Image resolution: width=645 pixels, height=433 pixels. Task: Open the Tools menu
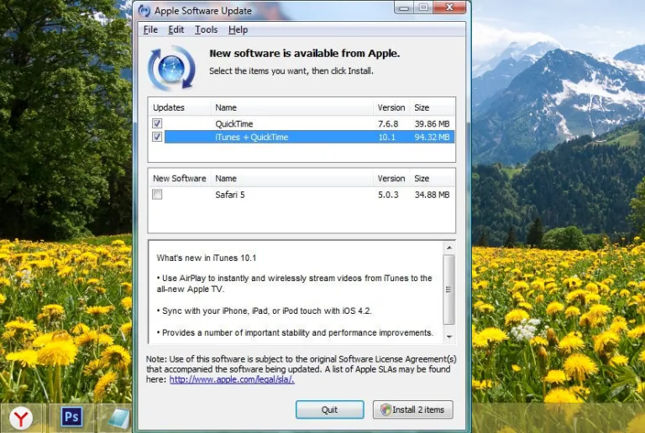pyautogui.click(x=206, y=29)
